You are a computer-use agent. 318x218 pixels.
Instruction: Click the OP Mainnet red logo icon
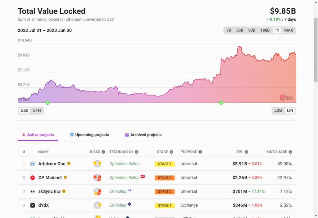coord(32,177)
